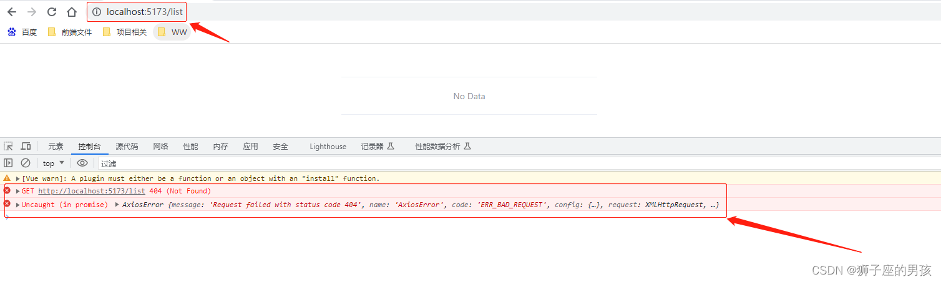Switch to the 元素 DevTools tab
941x282 pixels.
[56, 147]
